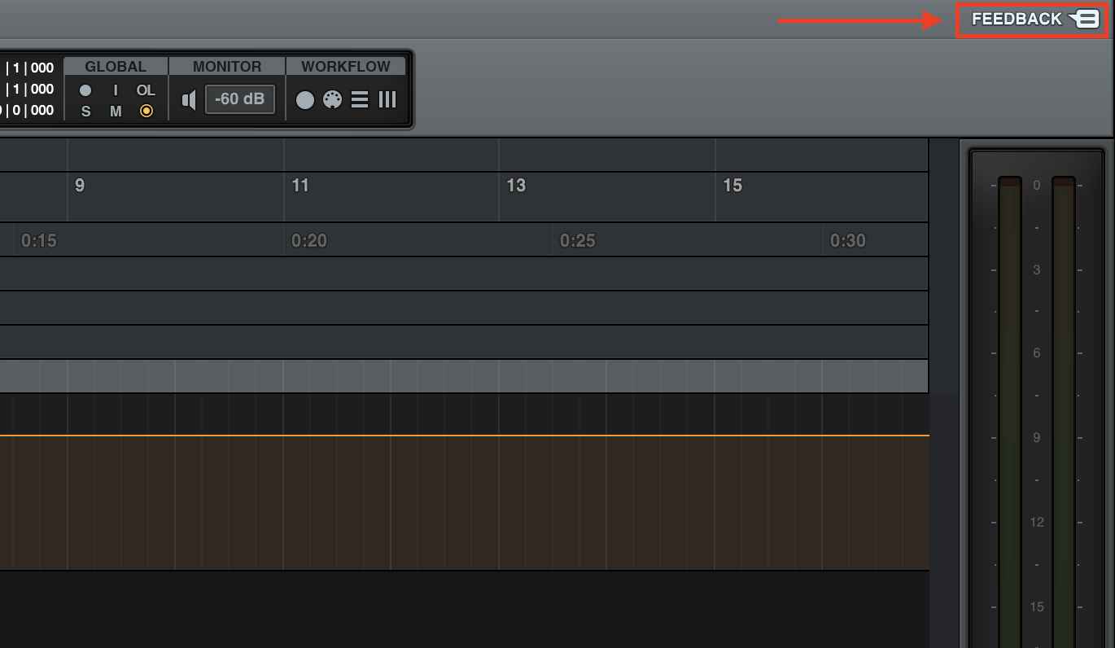Click the -60 dB monitor level field
The image size is (1115, 648).
[x=239, y=99]
